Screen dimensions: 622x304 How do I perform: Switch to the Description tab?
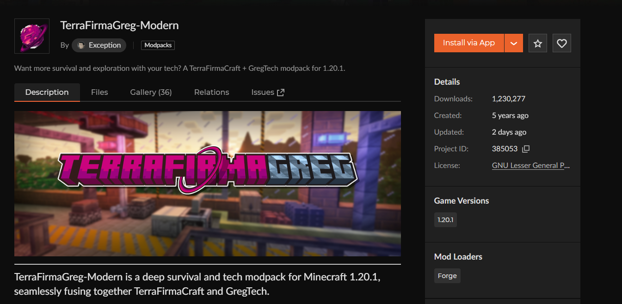point(47,92)
